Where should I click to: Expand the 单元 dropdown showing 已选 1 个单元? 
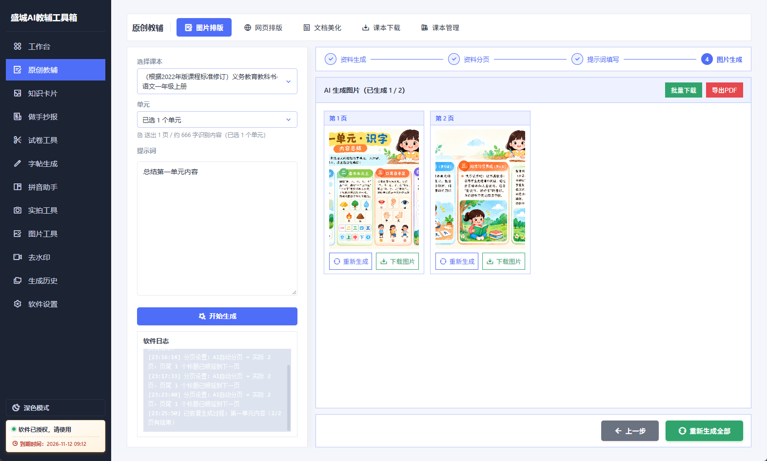pos(217,120)
